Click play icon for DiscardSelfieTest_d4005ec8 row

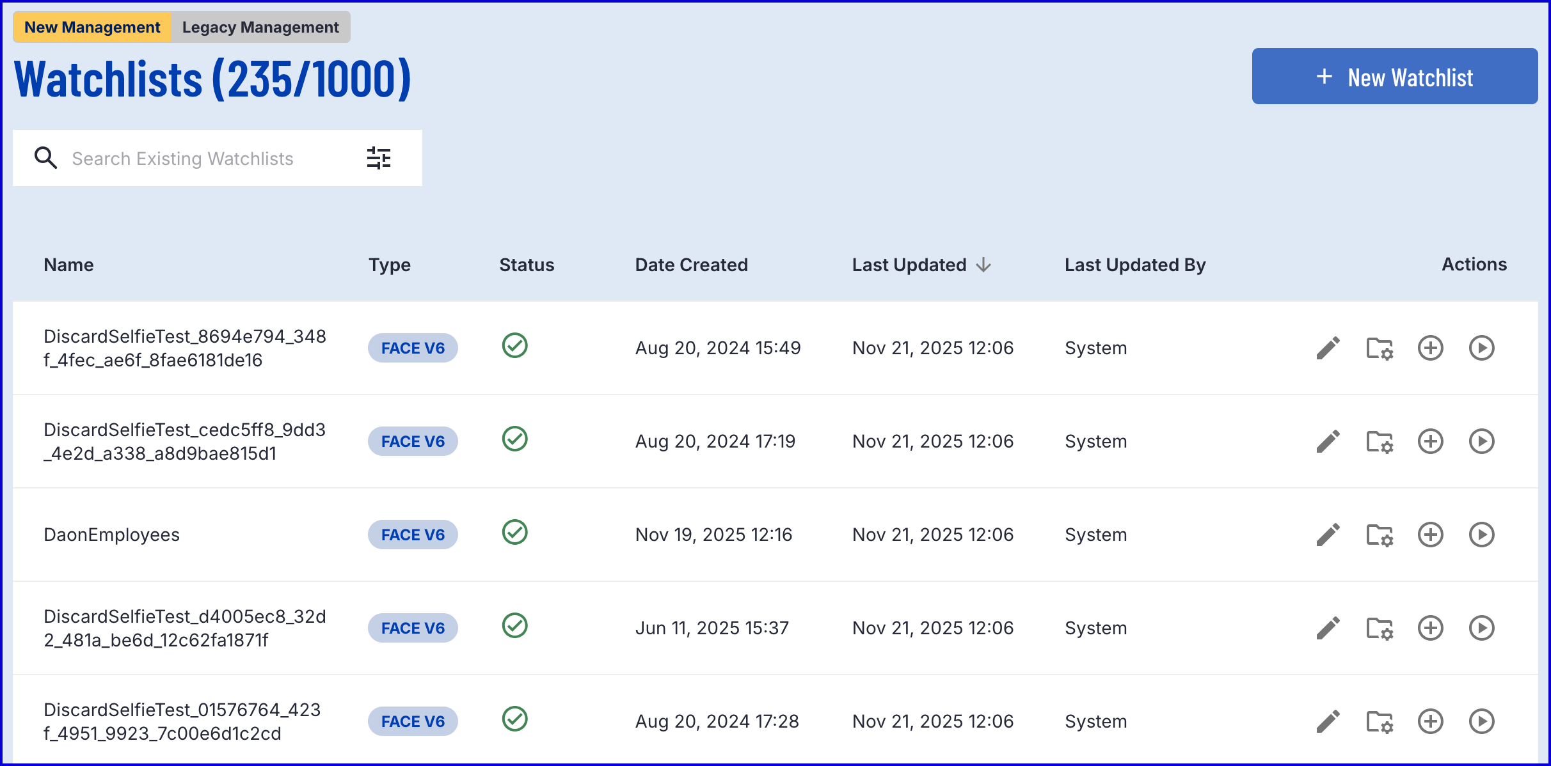[1481, 628]
